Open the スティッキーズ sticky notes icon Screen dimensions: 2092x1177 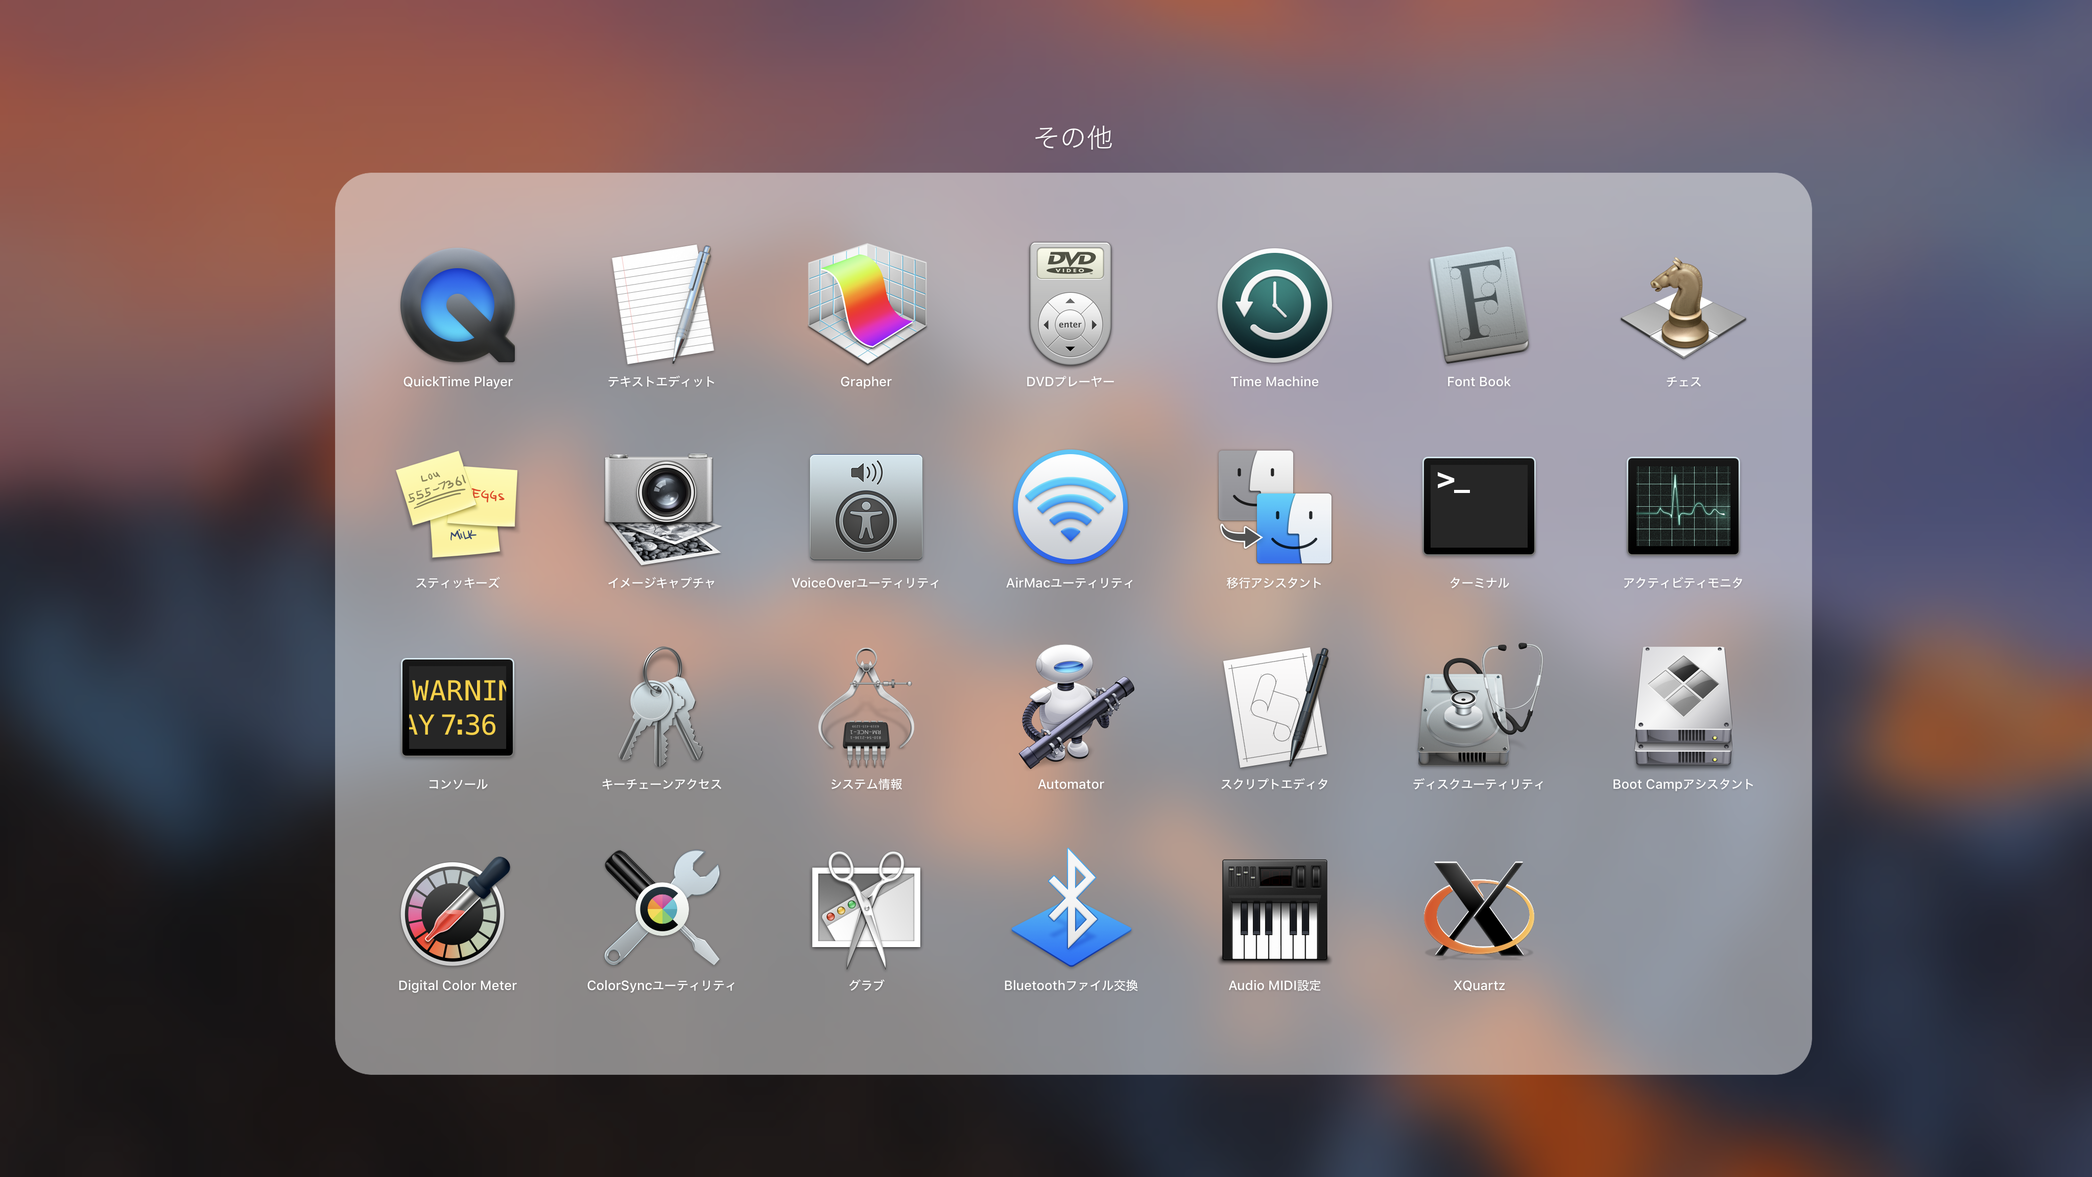[457, 505]
